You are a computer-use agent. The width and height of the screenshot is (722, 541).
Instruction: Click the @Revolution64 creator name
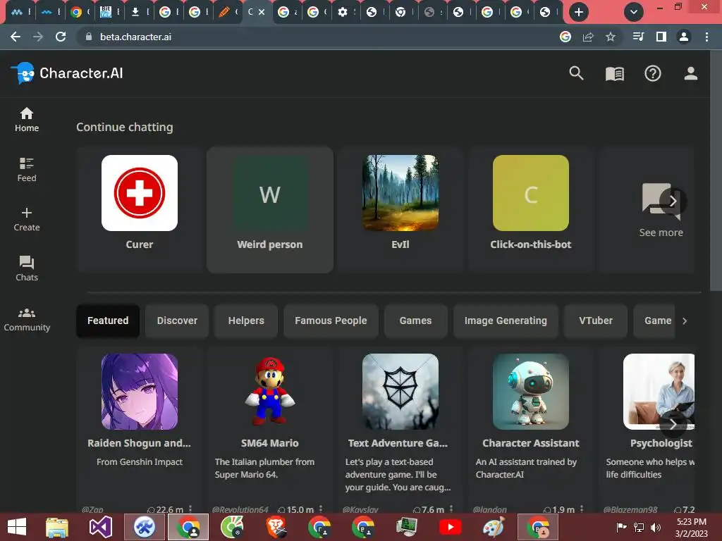pyautogui.click(x=240, y=509)
